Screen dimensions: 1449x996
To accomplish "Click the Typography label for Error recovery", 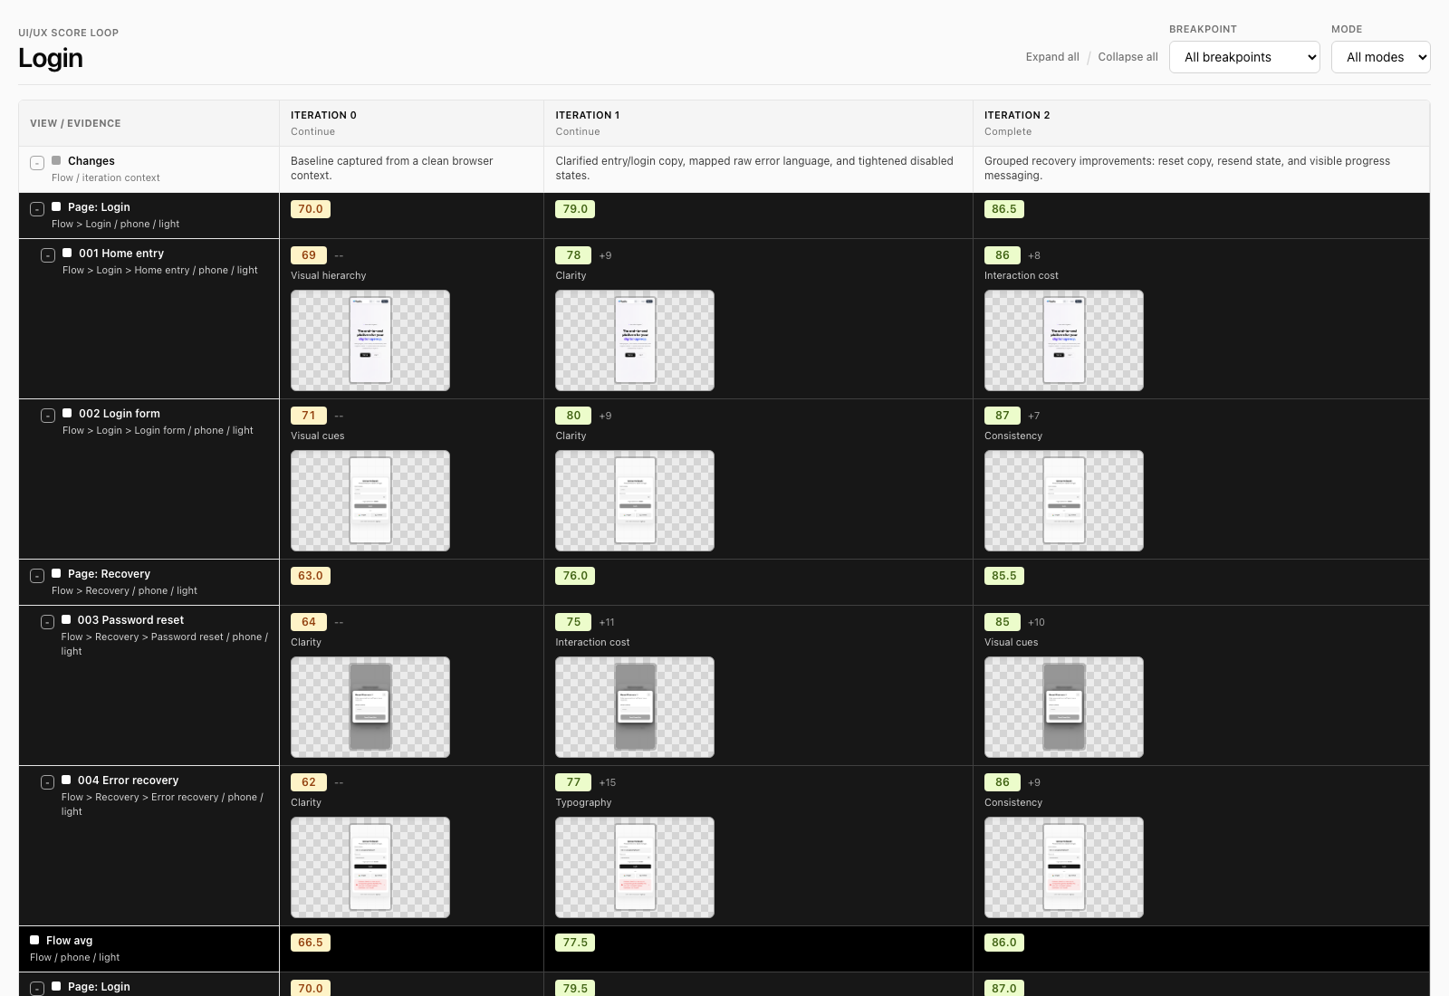I will click(583, 802).
